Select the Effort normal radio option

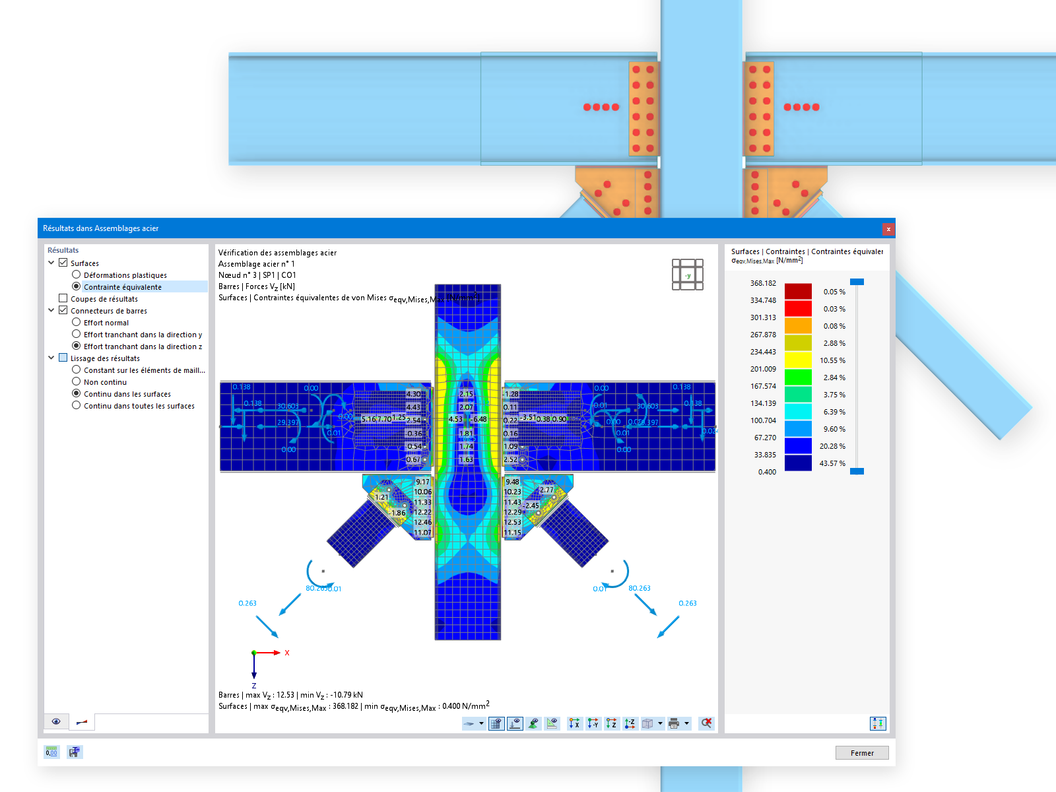click(77, 322)
